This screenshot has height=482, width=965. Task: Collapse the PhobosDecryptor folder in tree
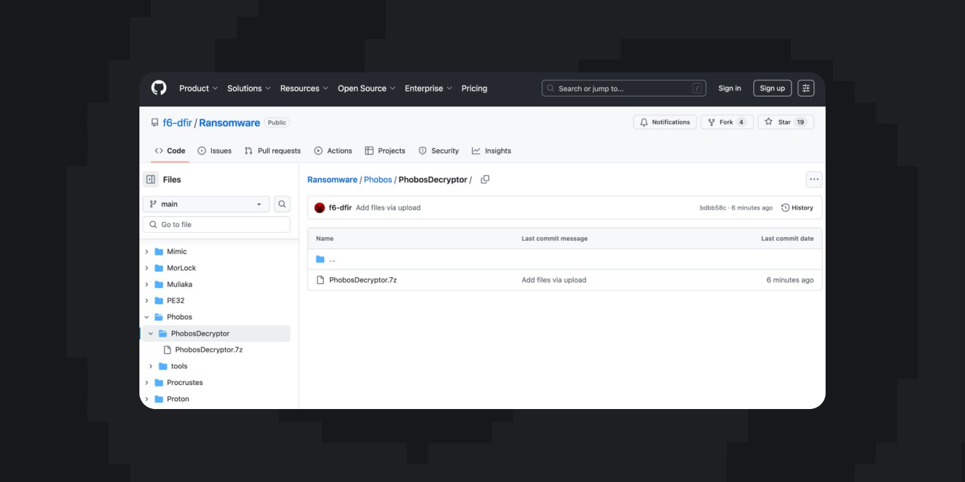coord(151,333)
